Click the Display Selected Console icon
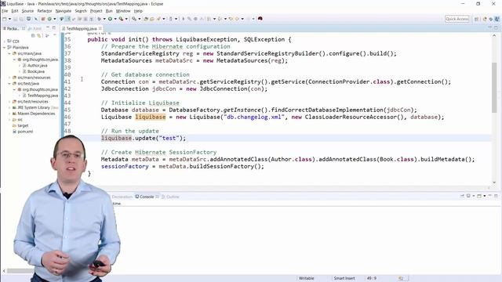This screenshot has height=282, width=502. pos(468,196)
